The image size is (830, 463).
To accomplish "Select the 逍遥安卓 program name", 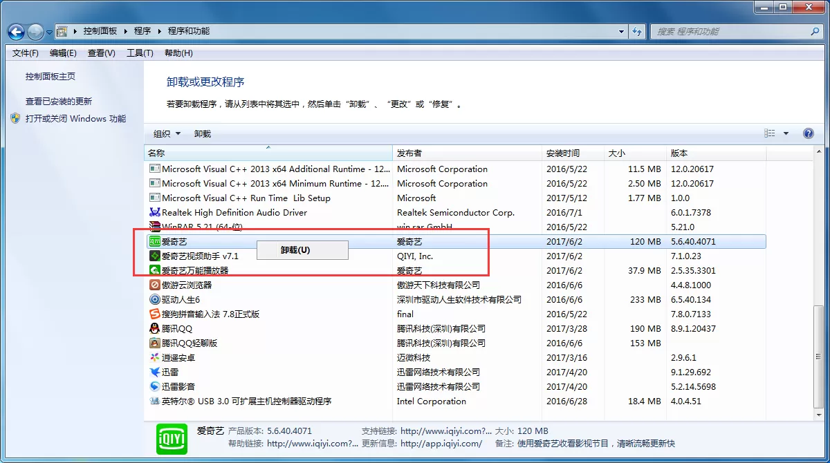I will (x=178, y=358).
